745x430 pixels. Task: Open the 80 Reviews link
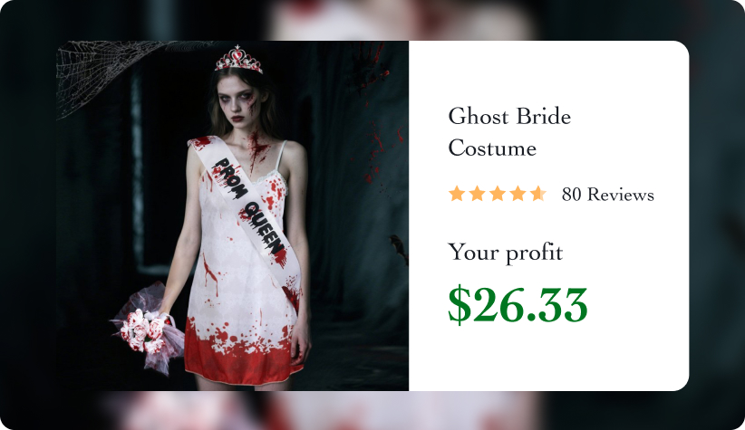pyautogui.click(x=607, y=194)
